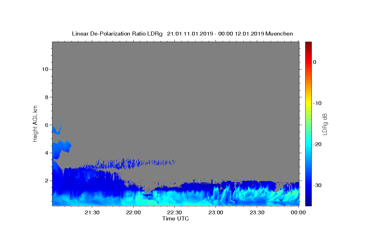
Task: Click the 'LDRg dB' colorbar label
Action: point(325,124)
